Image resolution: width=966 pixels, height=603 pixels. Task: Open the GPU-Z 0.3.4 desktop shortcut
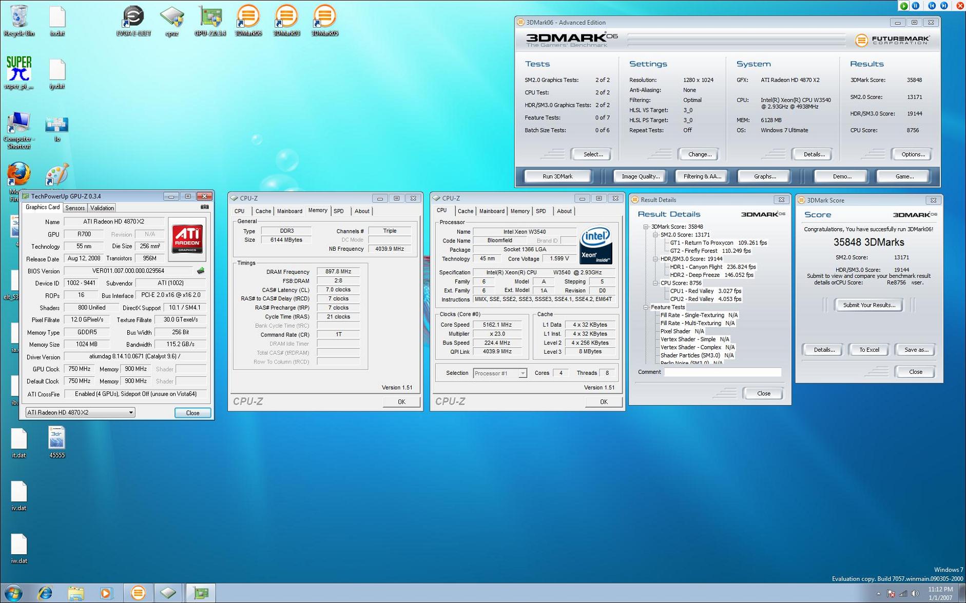(x=210, y=21)
